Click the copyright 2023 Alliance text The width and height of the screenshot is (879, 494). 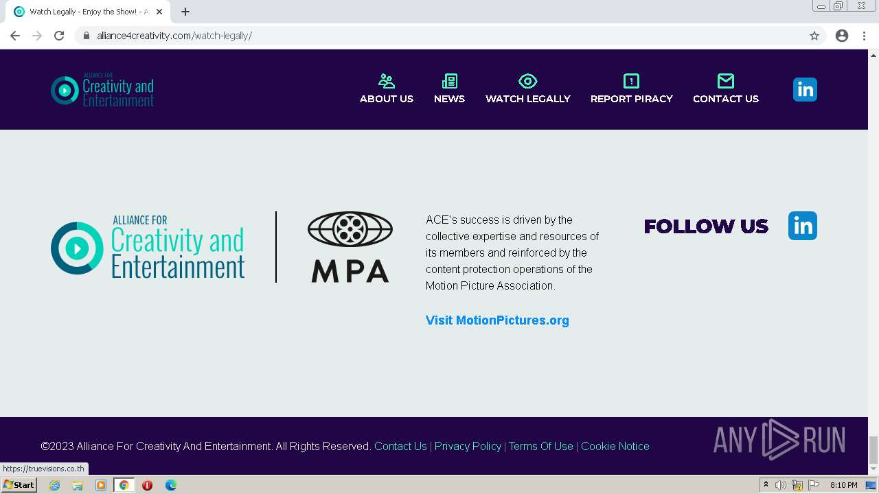(x=206, y=446)
